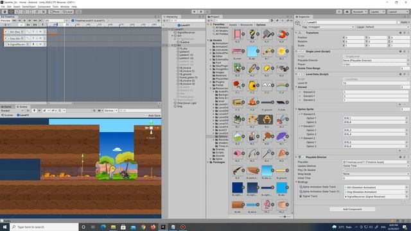Collapse the Answer array foldout
The image size is (411, 231).
[297, 87]
